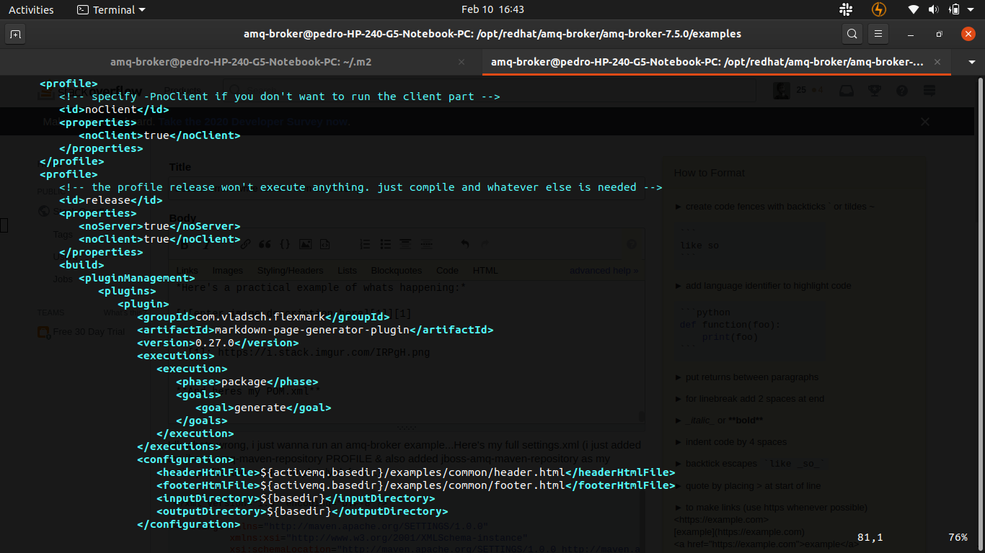Viewport: 985px width, 553px height.
Task: Click the opening <goals> tag line
Action: (198, 395)
